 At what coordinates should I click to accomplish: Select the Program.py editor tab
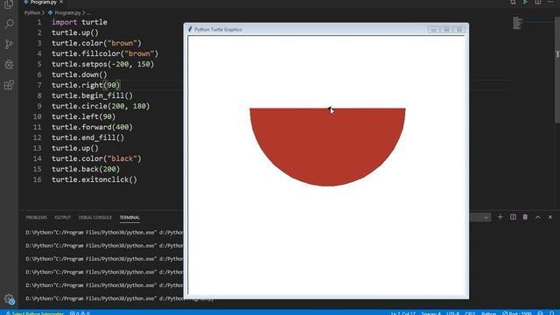click(43, 2)
